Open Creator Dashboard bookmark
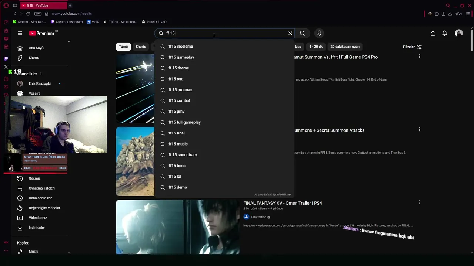Viewport: 474px width, 266px height. pyautogui.click(x=67, y=22)
